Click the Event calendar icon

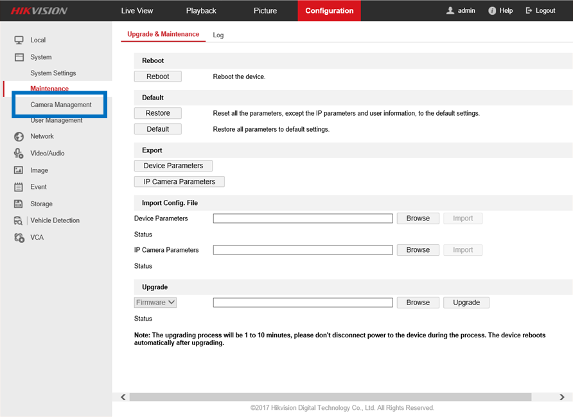point(19,187)
